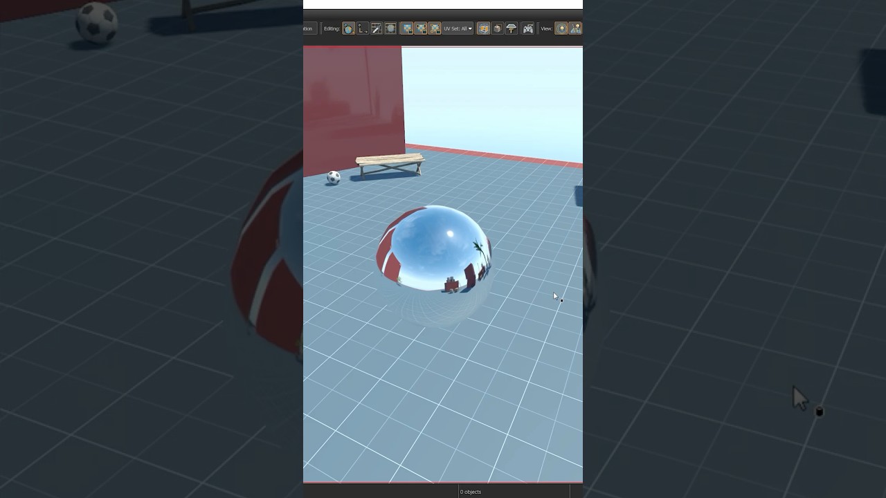Toggle the checkered UV icon with corner handles

click(x=435, y=28)
